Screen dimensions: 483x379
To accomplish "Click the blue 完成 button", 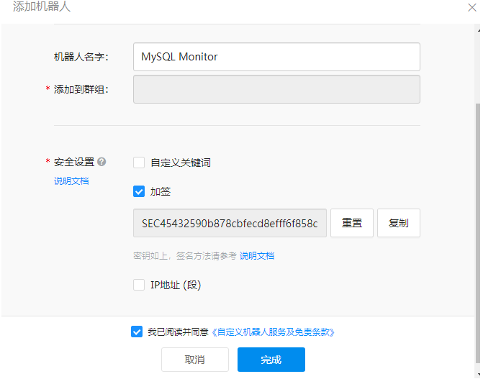I will pyautogui.click(x=271, y=360).
